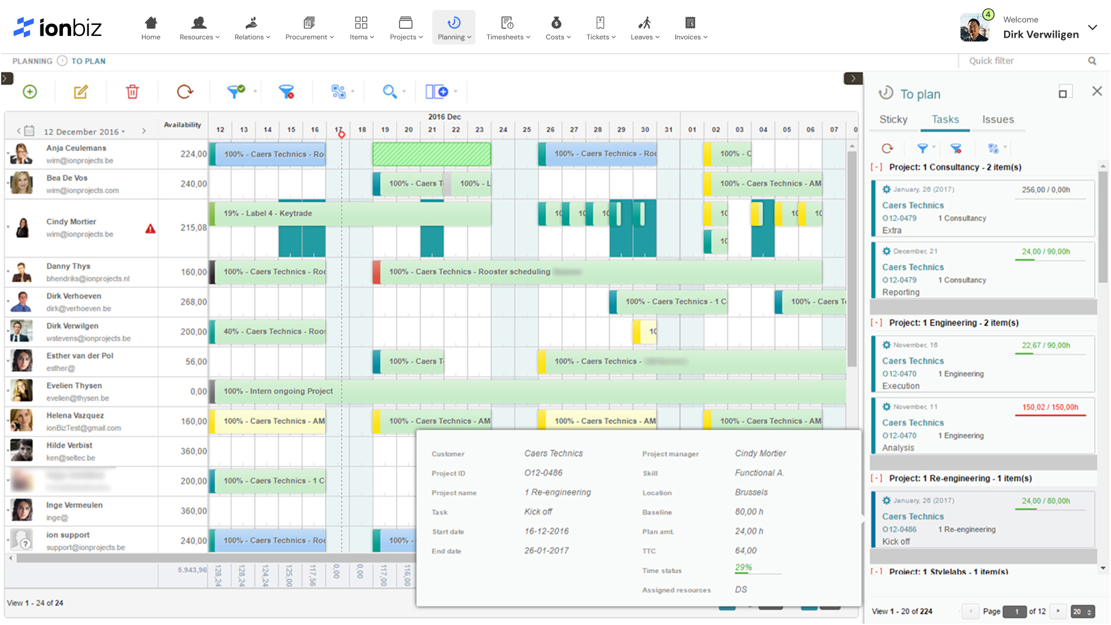Select the Caers Technics Reporting task card
This screenshot has width=1111, height=625.
[x=983, y=271]
